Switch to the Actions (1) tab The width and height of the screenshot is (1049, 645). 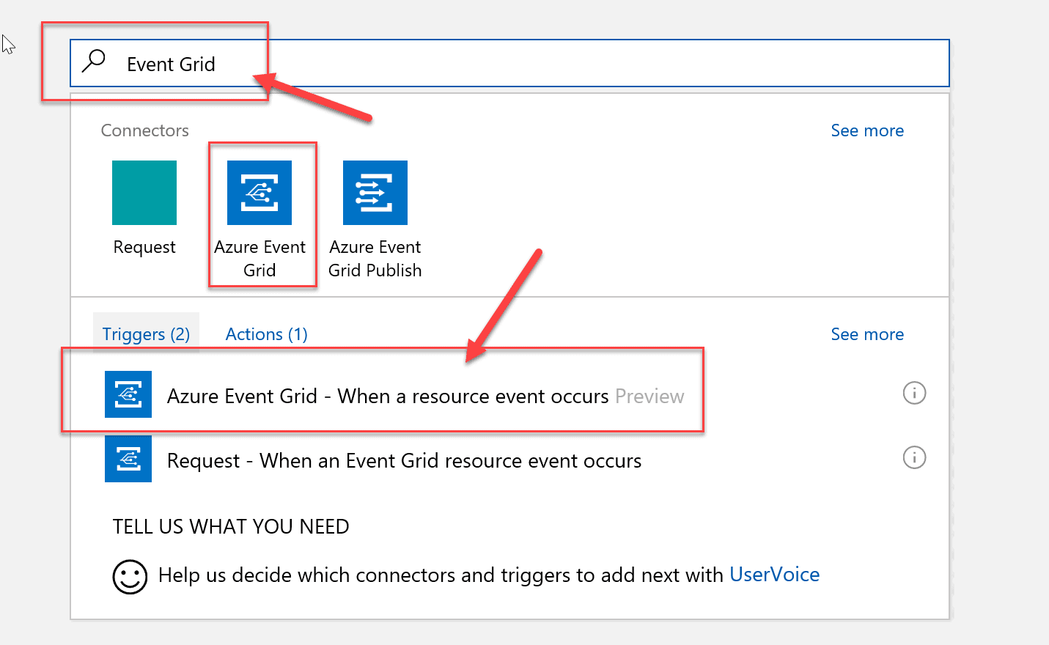(x=266, y=334)
